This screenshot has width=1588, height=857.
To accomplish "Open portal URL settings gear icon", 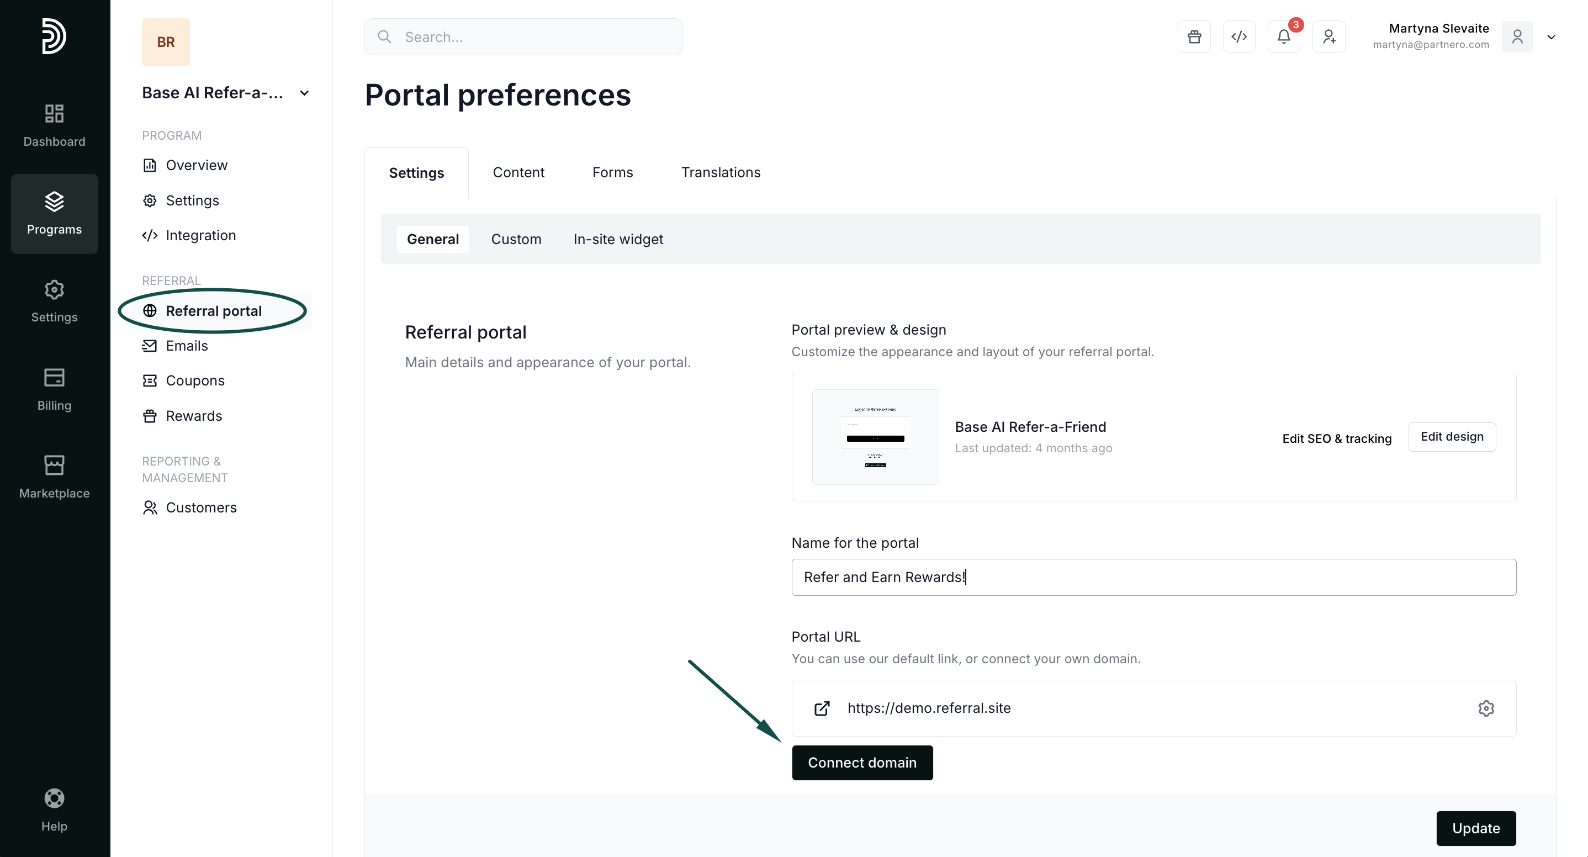I will [x=1486, y=708].
